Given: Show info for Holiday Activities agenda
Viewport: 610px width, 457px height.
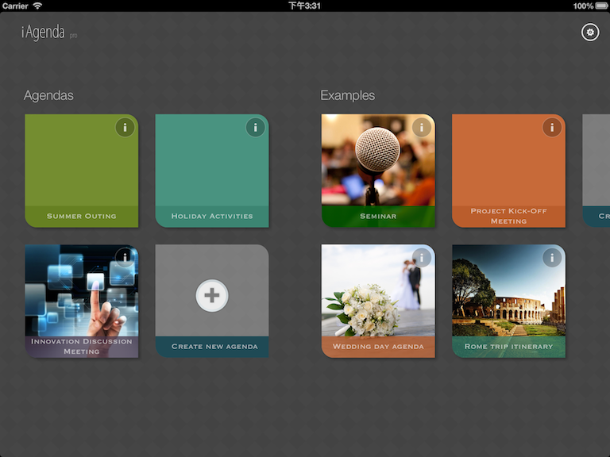Looking at the screenshot, I should click(x=255, y=128).
